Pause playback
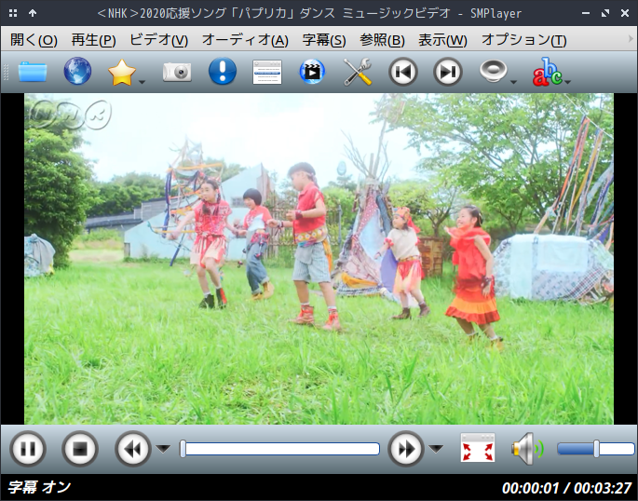 [28, 449]
